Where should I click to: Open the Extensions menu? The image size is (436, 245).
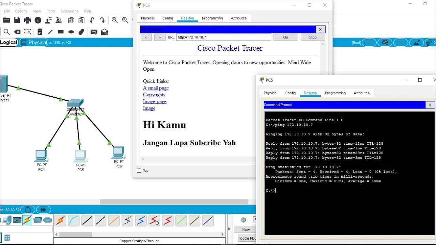69,11
